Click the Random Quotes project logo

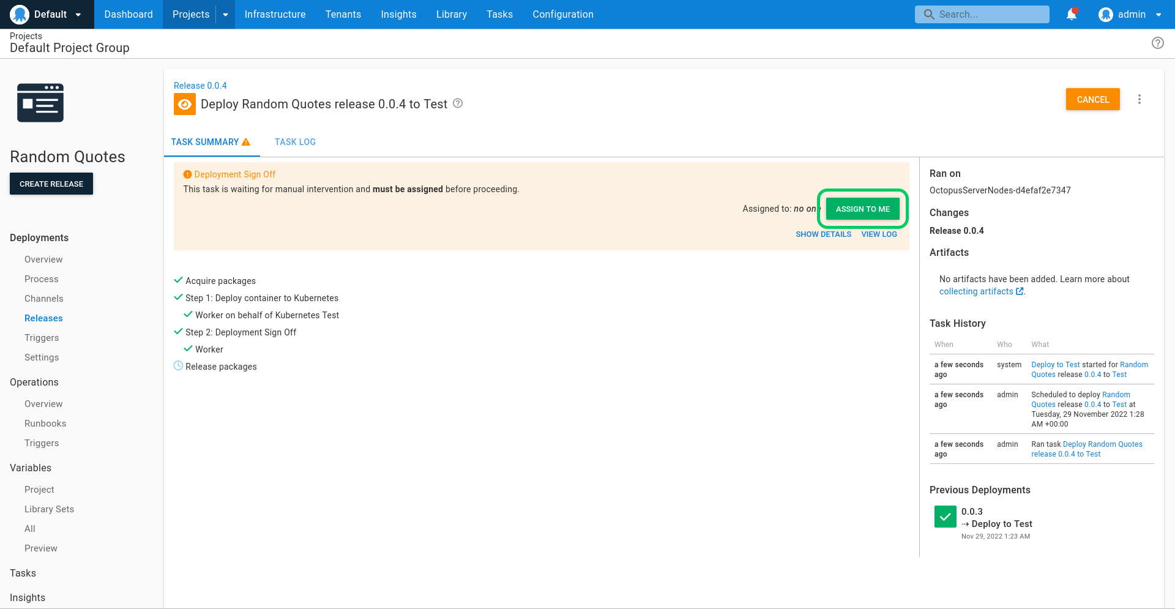(x=40, y=103)
